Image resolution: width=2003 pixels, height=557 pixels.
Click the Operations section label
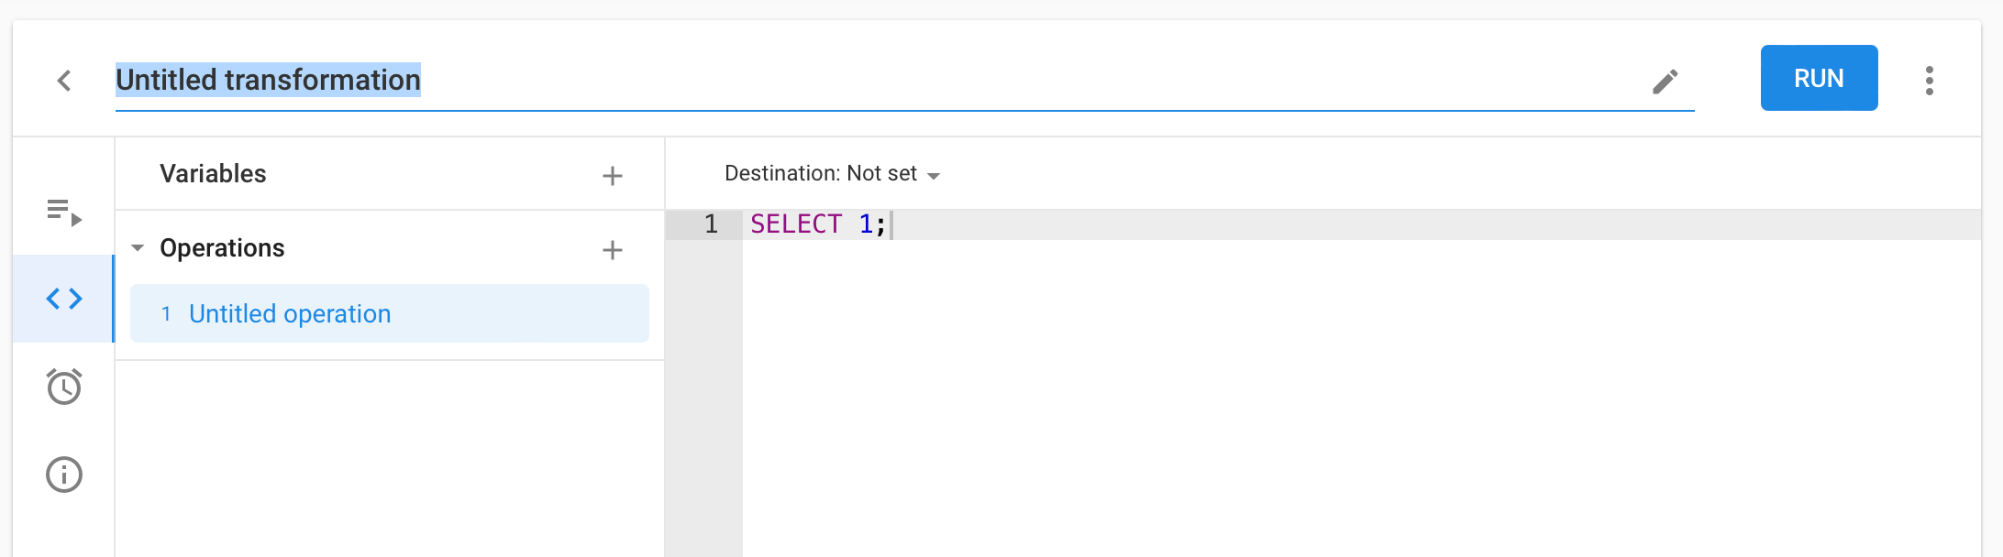222,248
